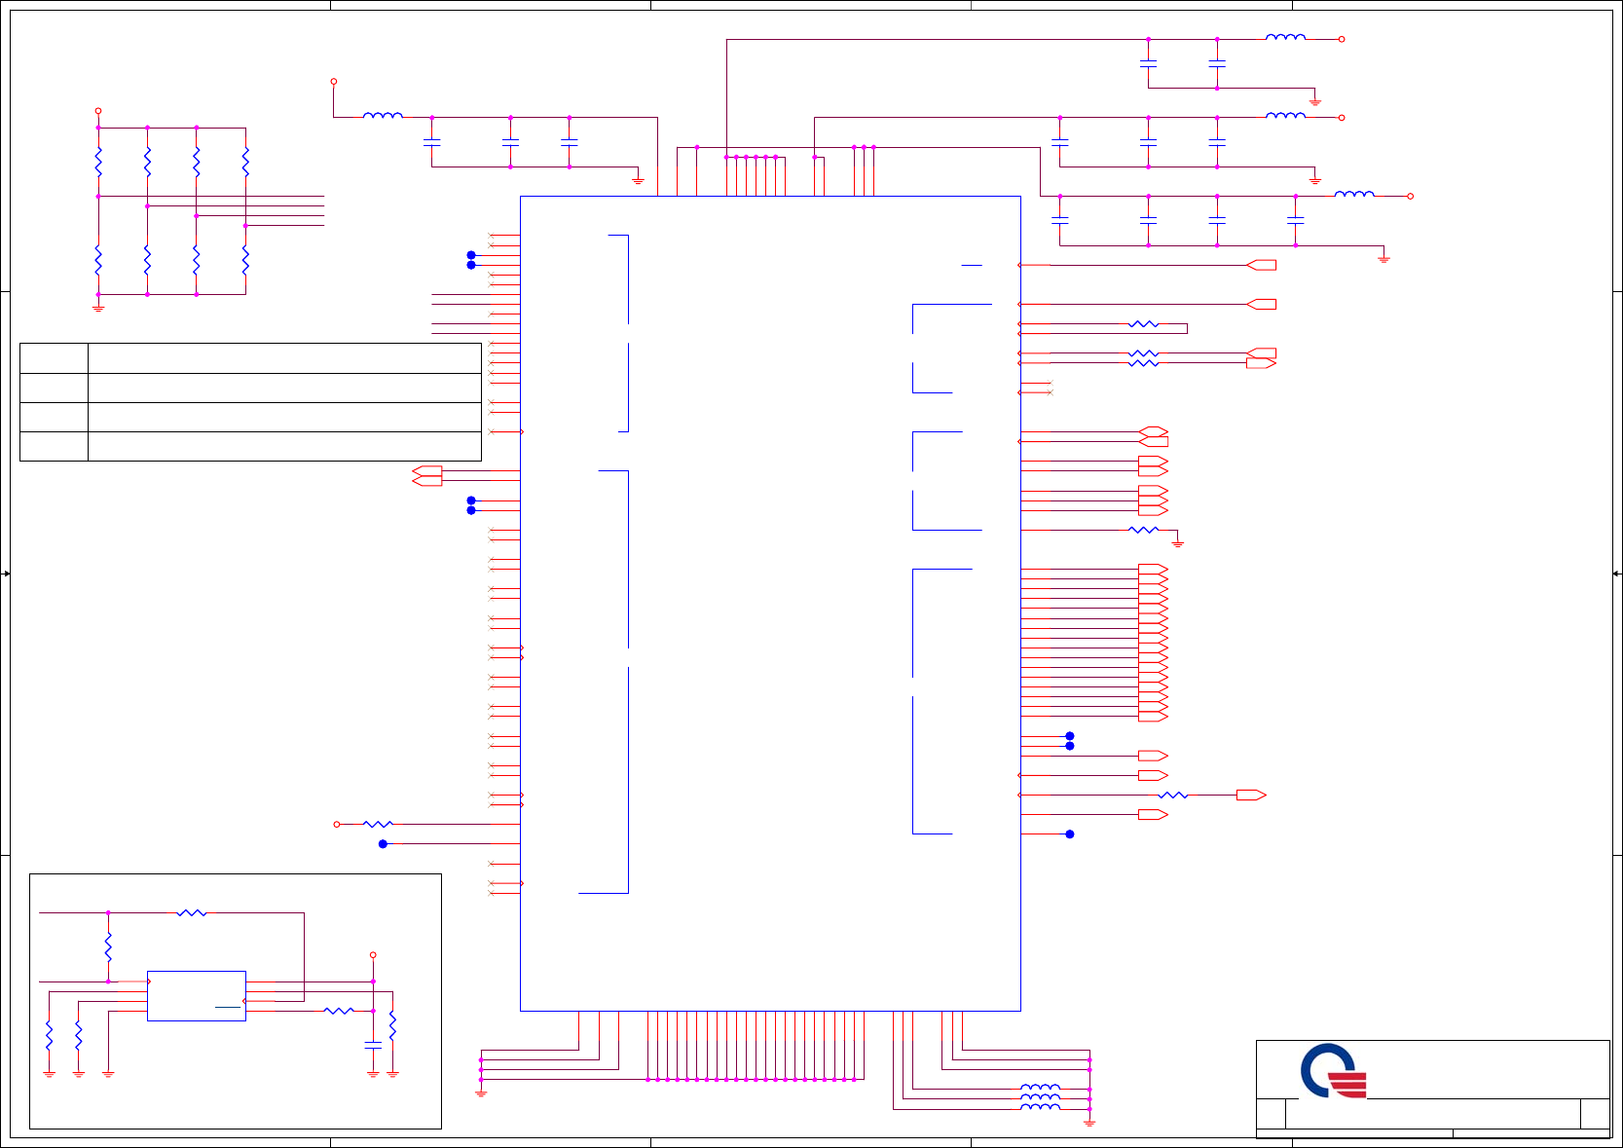Select the resistor tied directly to ground right of IC
The height and width of the screenshot is (1148, 1623).
pyautogui.click(x=1143, y=530)
